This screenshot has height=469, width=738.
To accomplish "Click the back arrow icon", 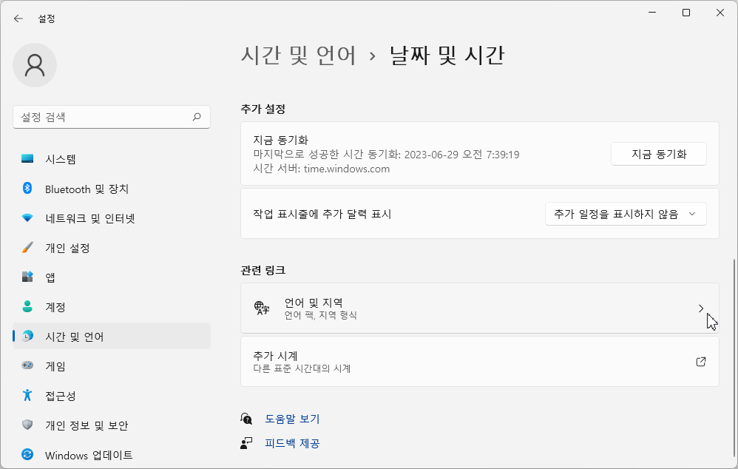I will [x=18, y=18].
